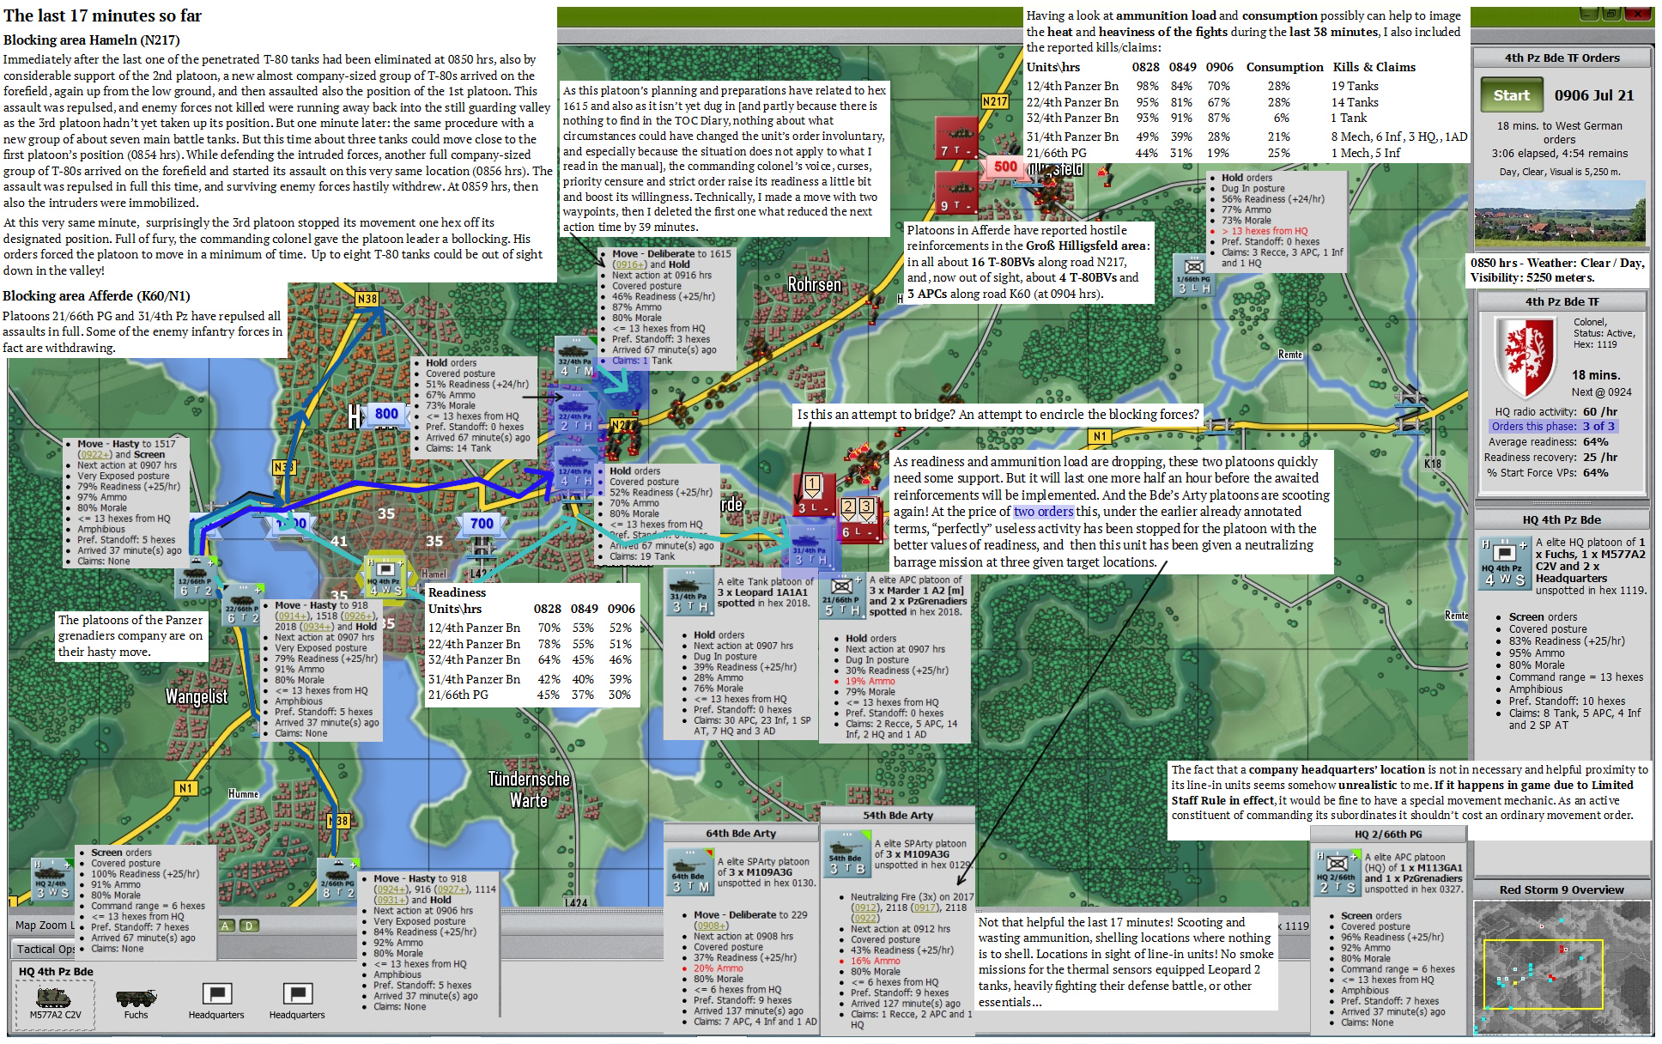
Task: Select the M577A2 C2V subunit icon
Action: 54,998
